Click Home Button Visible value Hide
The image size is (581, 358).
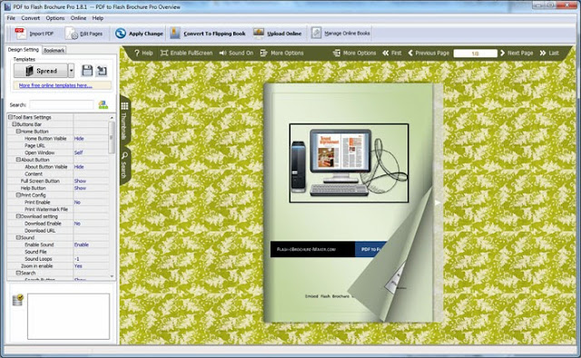point(79,138)
